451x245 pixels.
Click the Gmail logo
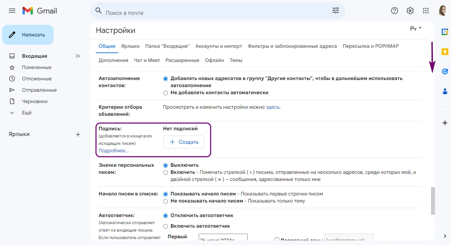(39, 11)
